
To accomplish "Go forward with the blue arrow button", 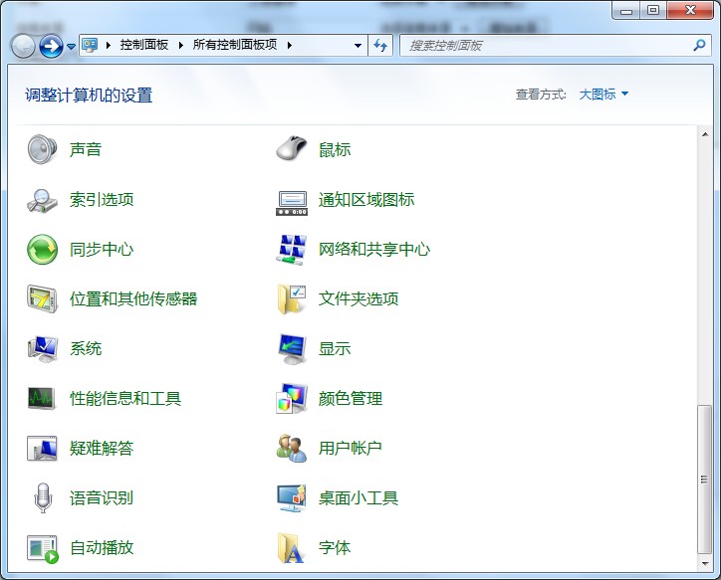I will tap(51, 46).
